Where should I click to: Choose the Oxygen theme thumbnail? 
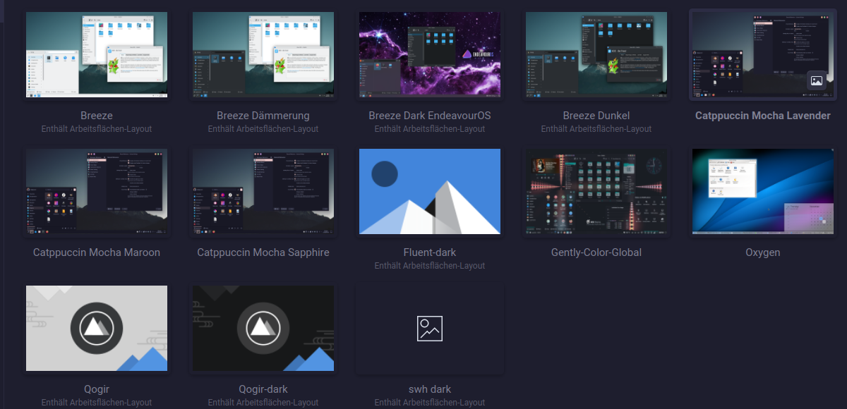click(x=763, y=191)
